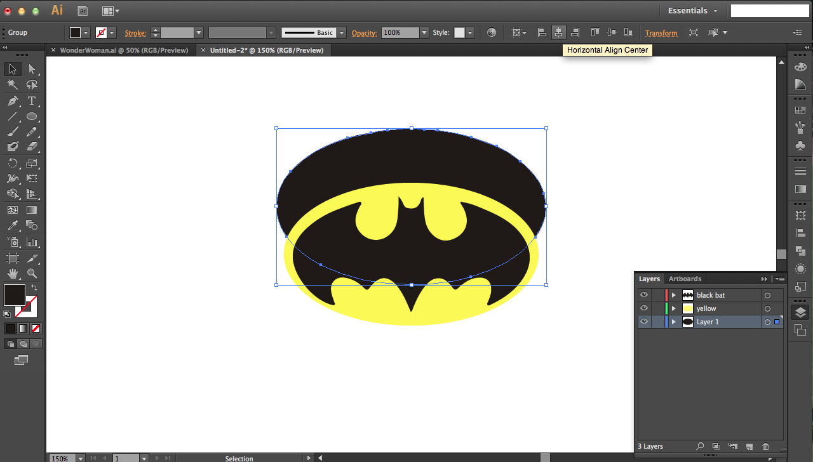
Task: Click the Vertical Align Top icon
Action: coord(595,32)
